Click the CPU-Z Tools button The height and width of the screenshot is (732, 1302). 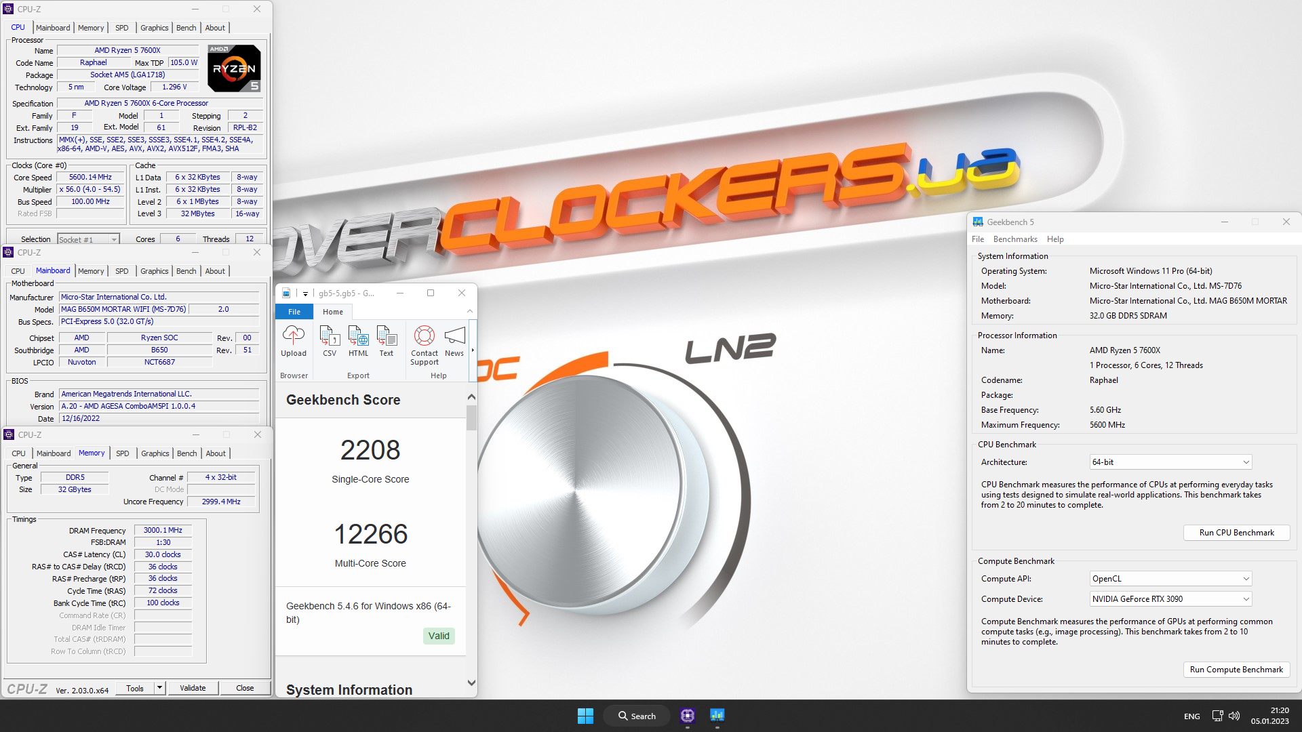[x=135, y=688]
